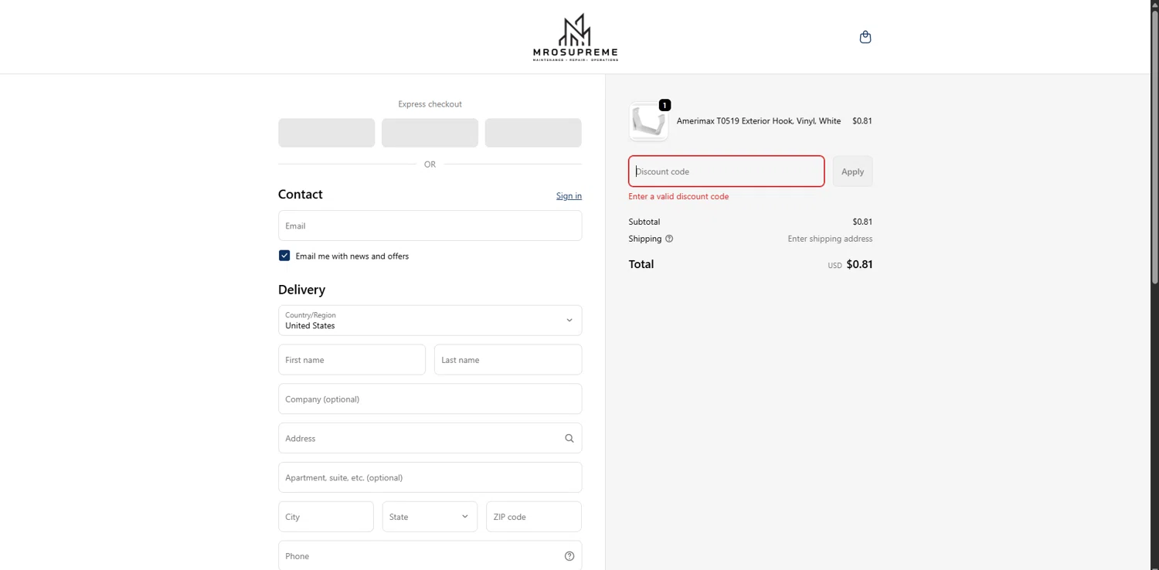Focus the Email input field
Screen dimensions: 1159x570
click(430, 226)
